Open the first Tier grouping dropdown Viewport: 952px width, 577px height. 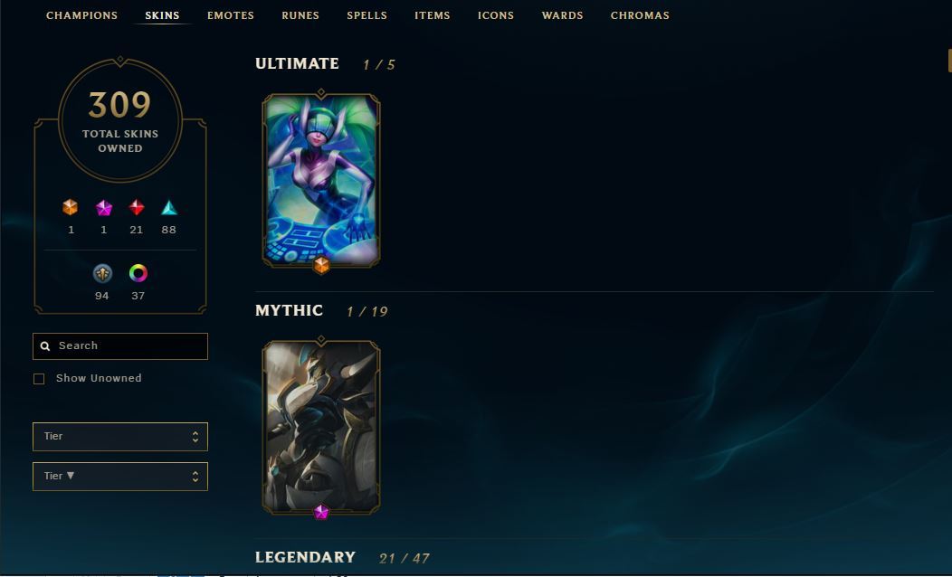point(120,437)
